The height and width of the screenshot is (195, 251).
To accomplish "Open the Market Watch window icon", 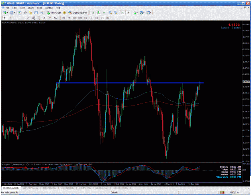I will pos(20,13).
